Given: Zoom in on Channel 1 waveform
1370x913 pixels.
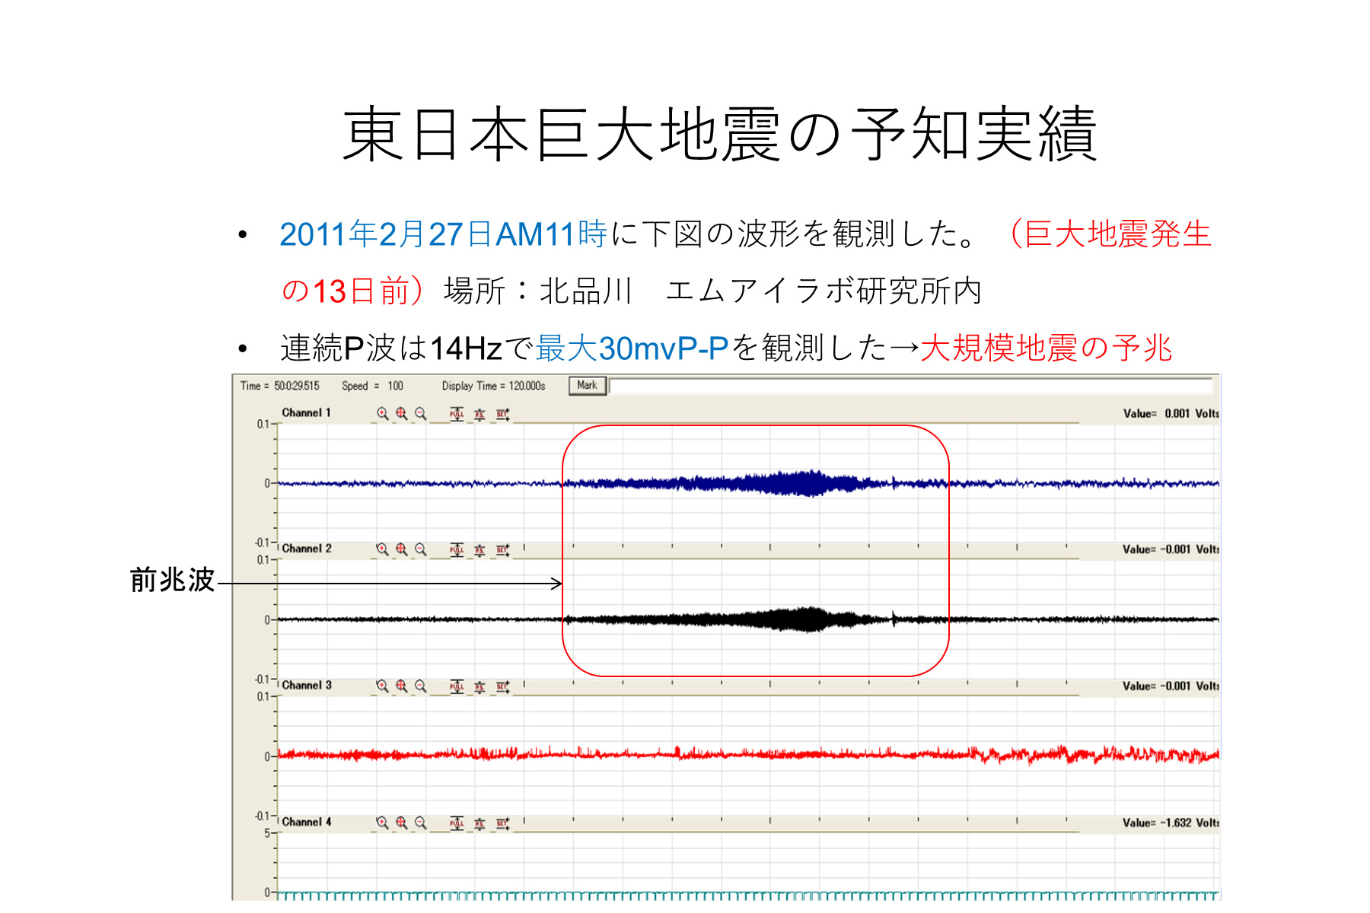Looking at the screenshot, I should [382, 414].
